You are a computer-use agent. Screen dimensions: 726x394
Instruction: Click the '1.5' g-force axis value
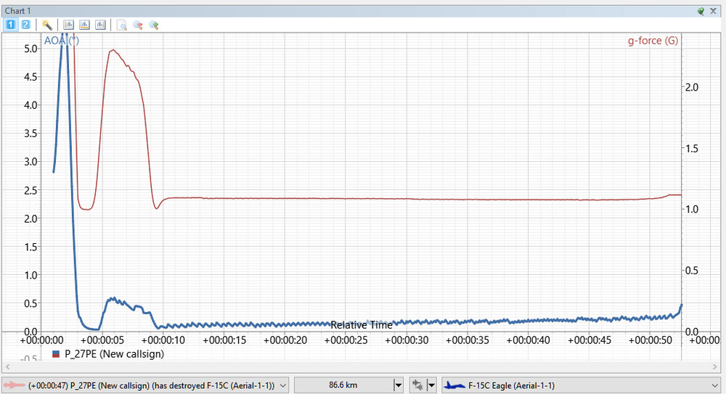click(692, 149)
